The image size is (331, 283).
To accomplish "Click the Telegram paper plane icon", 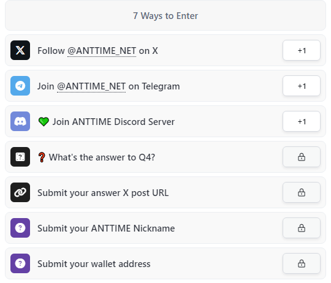I will pos(20,86).
